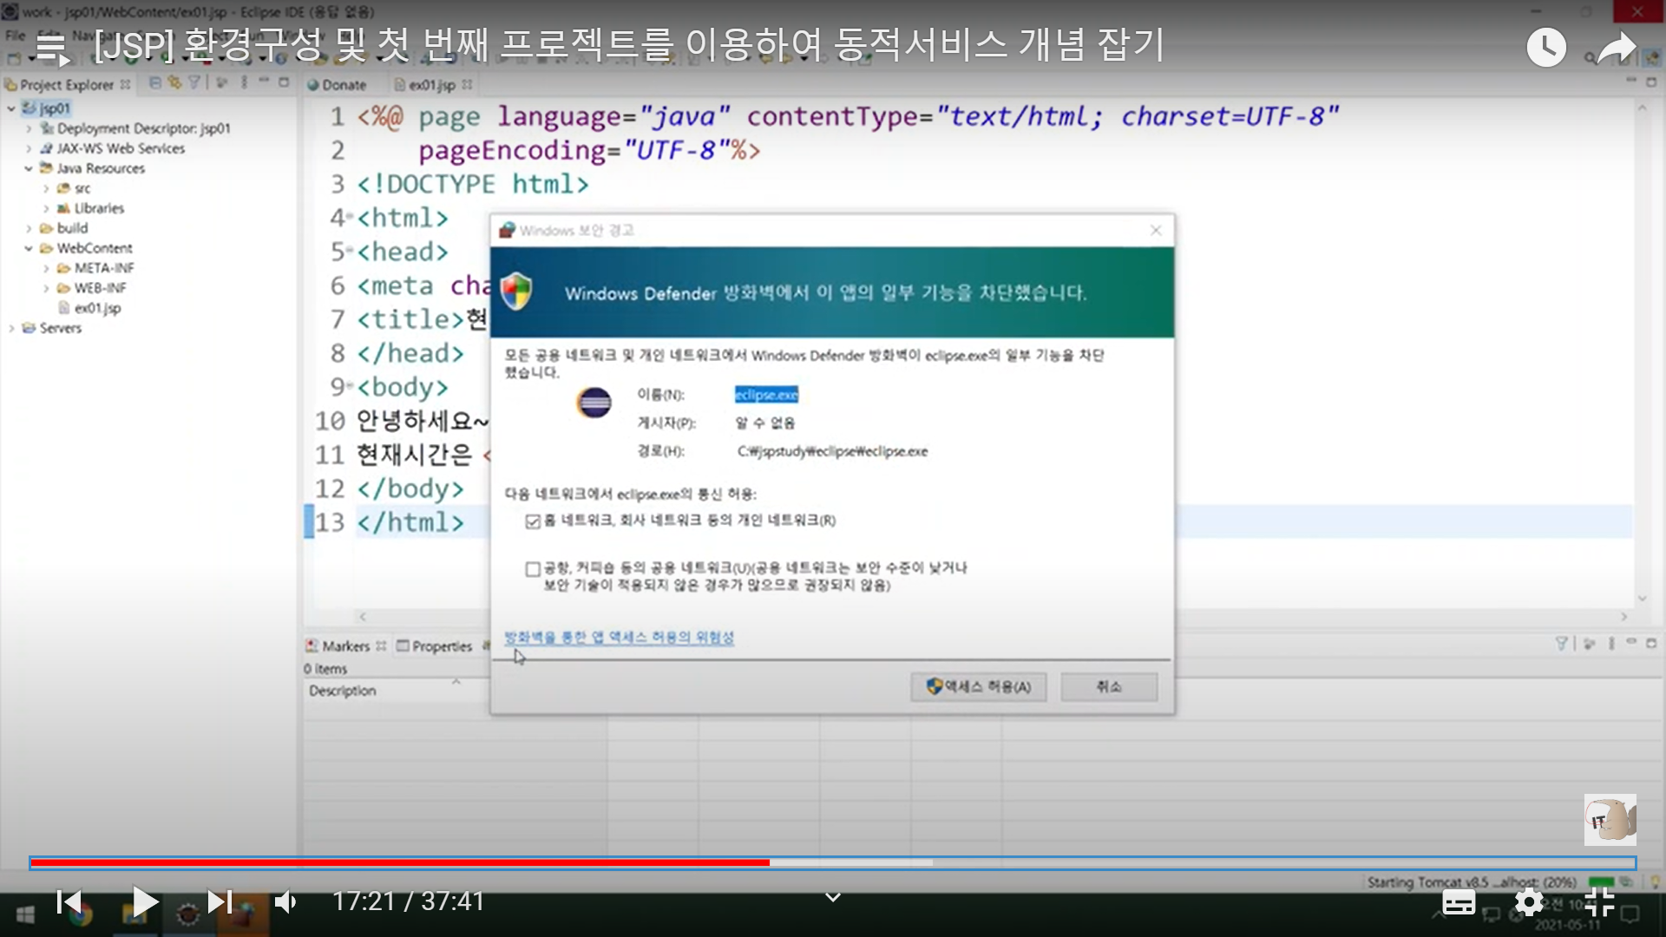Image resolution: width=1666 pixels, height=937 pixels.
Task: Play the paused video
Action: 145,902
